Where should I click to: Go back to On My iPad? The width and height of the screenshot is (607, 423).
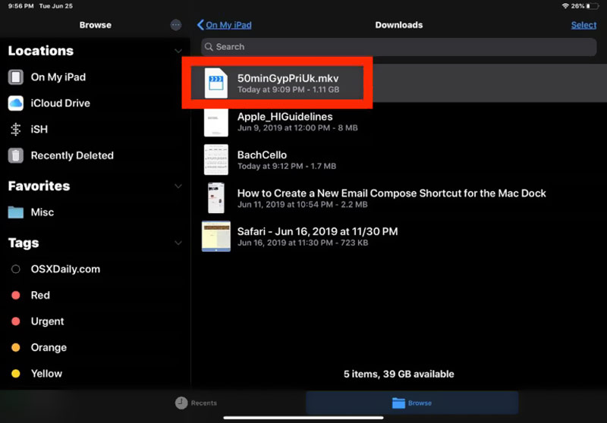(225, 25)
